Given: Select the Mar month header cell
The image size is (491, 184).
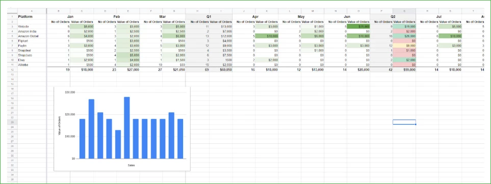Looking at the screenshot, I should 163,17.
